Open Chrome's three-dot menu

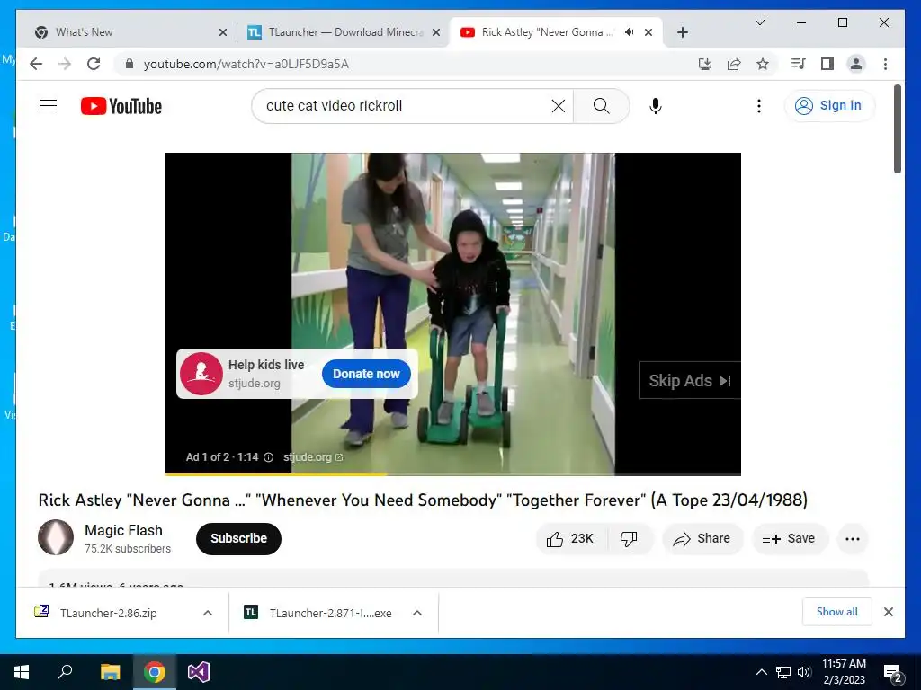pos(885,64)
